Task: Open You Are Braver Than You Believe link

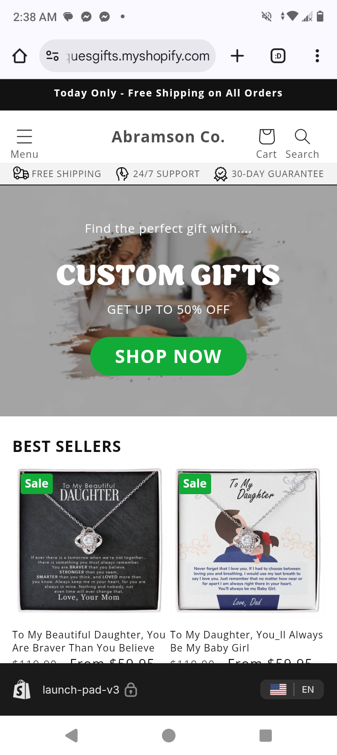Action: [89, 641]
